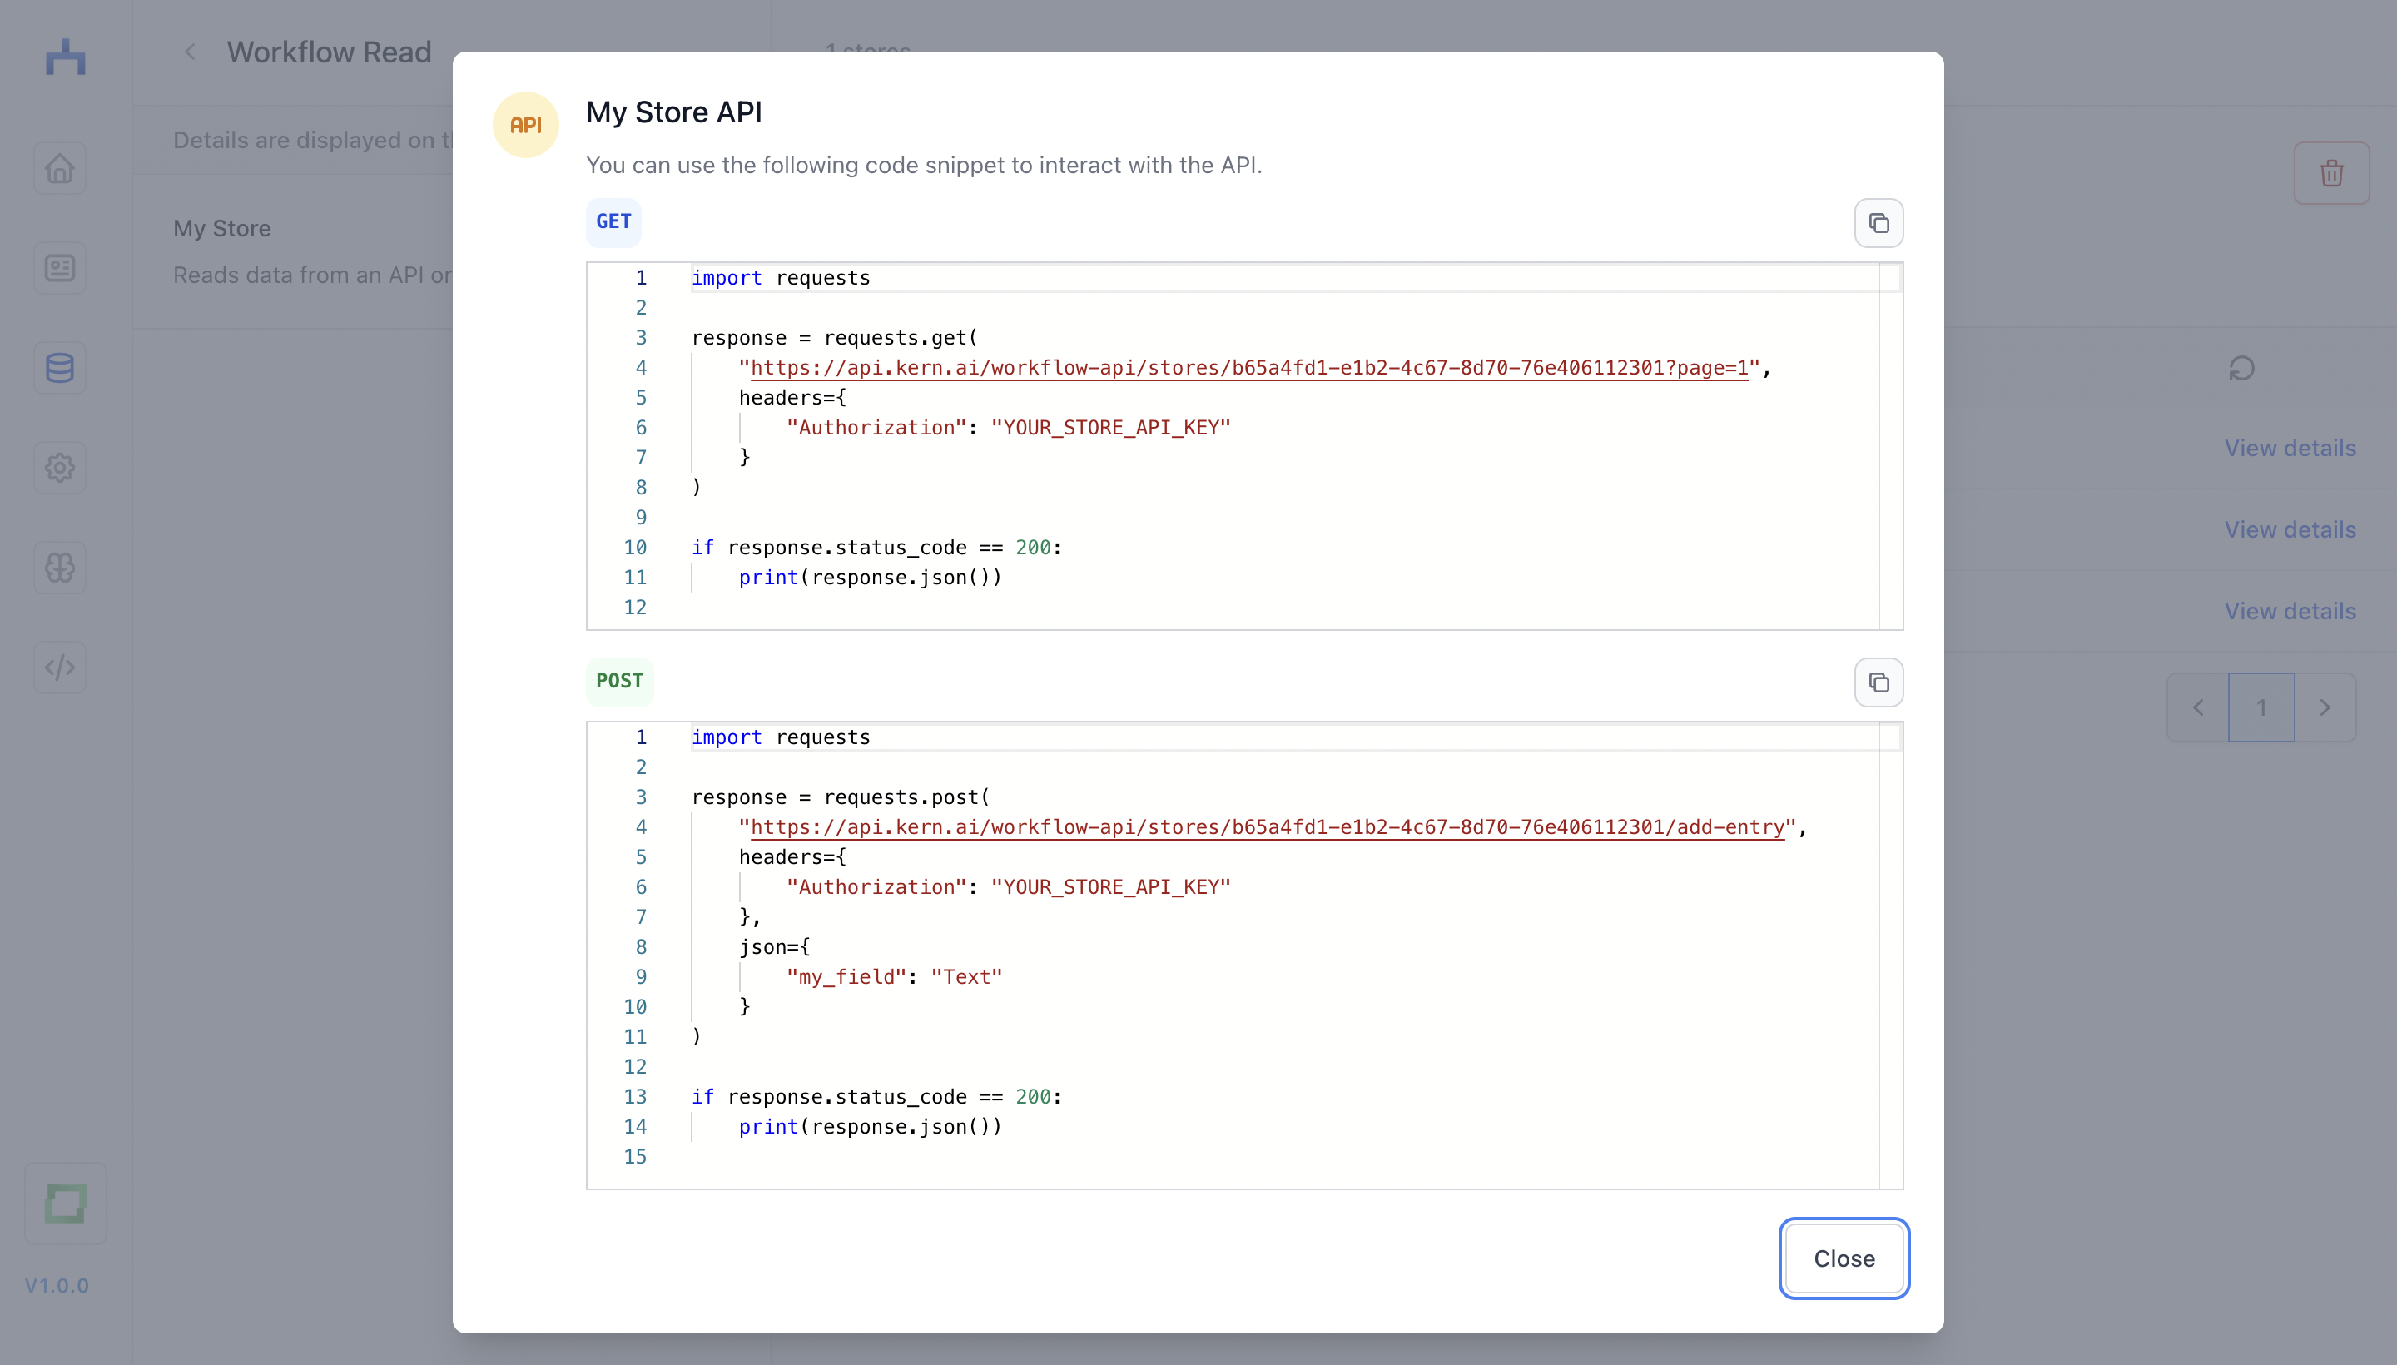Image resolution: width=2397 pixels, height=1365 pixels.
Task: Click line number 15 in POST editor
Action: 636,1157
